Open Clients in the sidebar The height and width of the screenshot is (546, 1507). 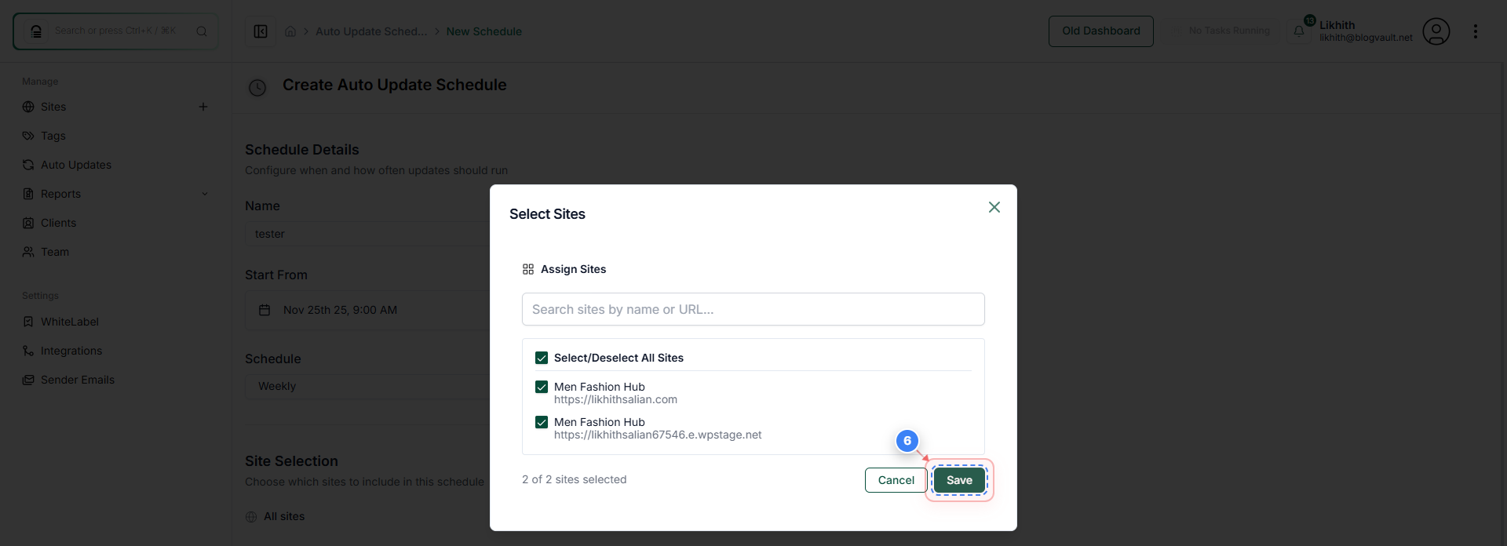tap(58, 223)
